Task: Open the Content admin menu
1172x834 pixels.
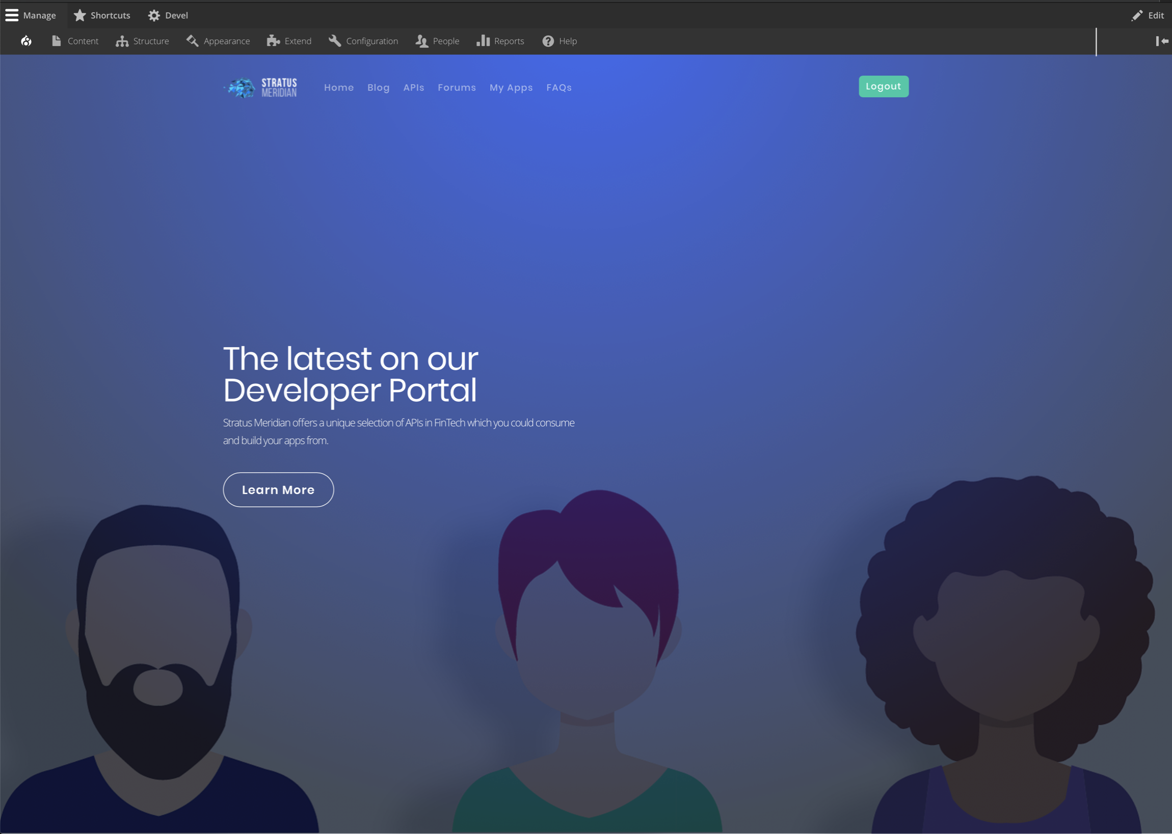Action: click(x=75, y=41)
